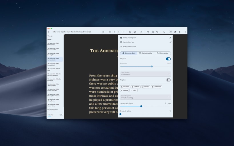Select Derecha text alignment

[146, 87]
